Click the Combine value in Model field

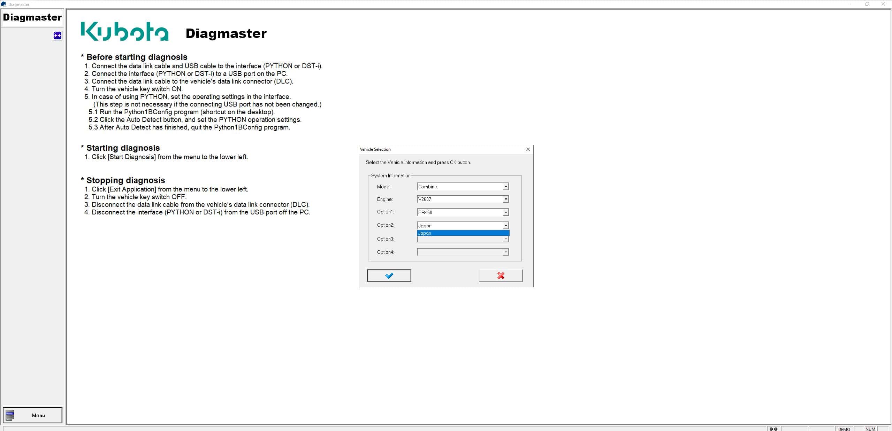pyautogui.click(x=427, y=187)
